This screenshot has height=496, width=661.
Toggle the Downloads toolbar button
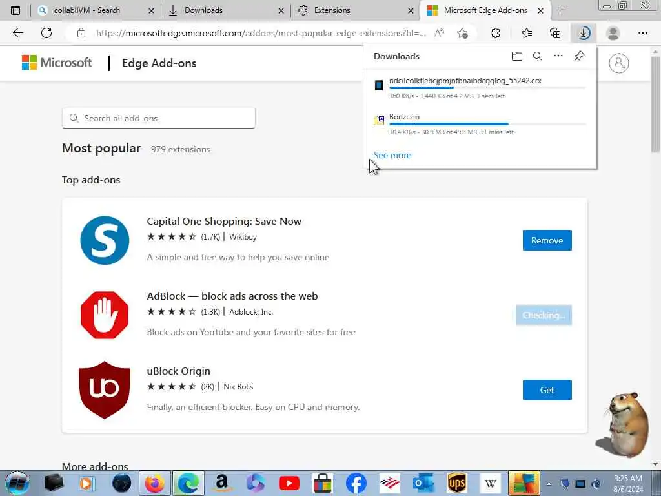coord(584,33)
